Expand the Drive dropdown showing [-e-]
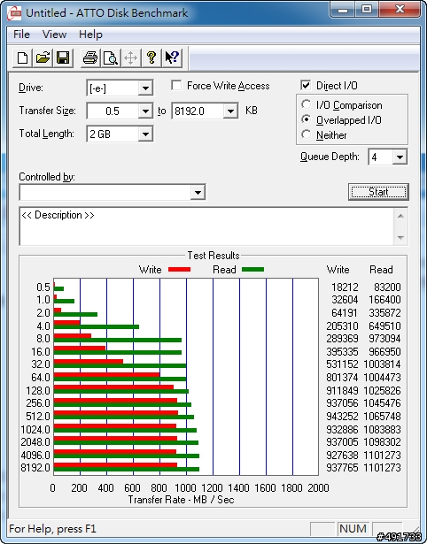The width and height of the screenshot is (427, 544). [x=145, y=88]
